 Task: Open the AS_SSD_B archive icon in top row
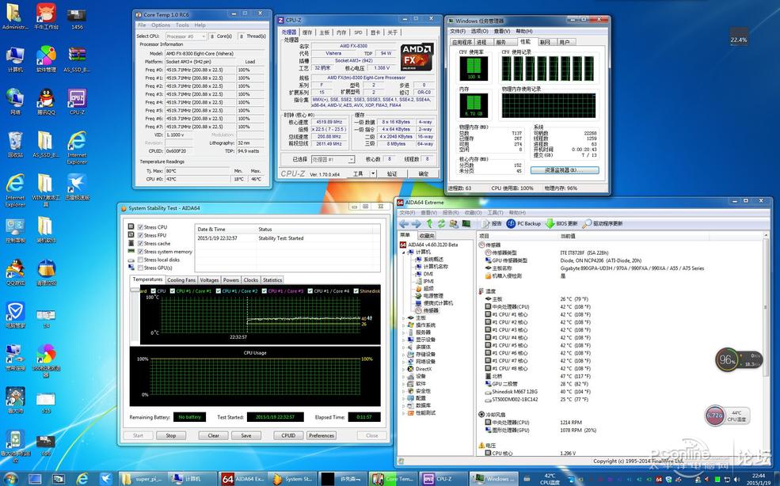point(77,59)
